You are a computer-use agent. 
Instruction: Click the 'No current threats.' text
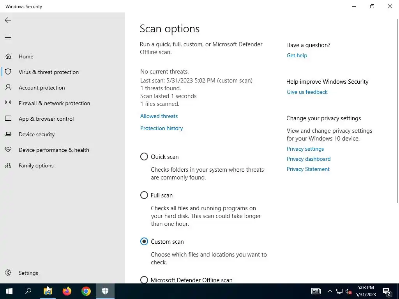(x=164, y=72)
